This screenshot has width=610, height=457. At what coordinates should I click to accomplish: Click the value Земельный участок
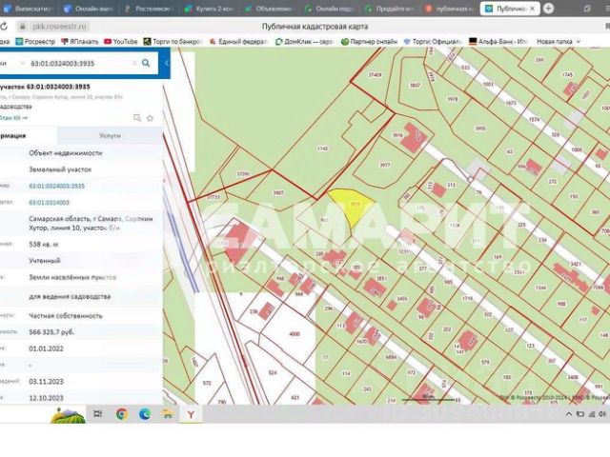[60, 169]
